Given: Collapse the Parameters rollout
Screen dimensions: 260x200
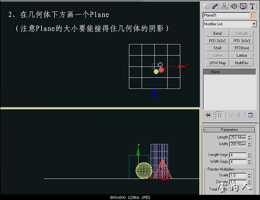Looking at the screenshot, I should [229, 130].
